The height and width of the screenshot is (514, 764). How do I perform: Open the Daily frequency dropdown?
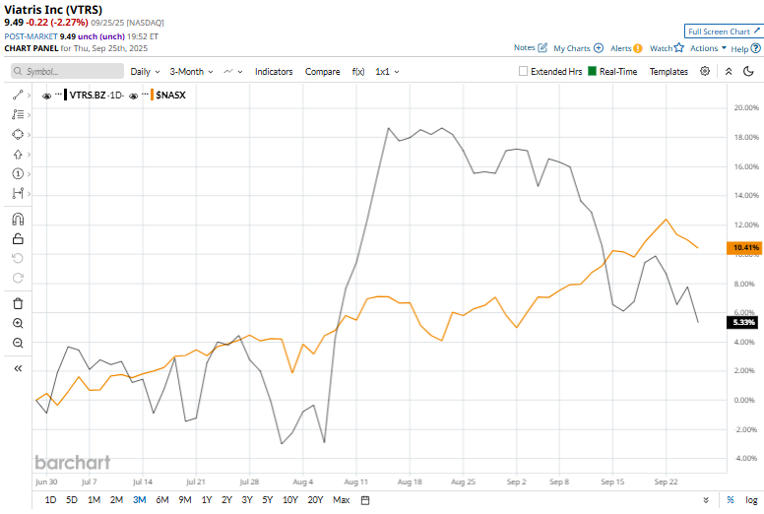coord(145,72)
